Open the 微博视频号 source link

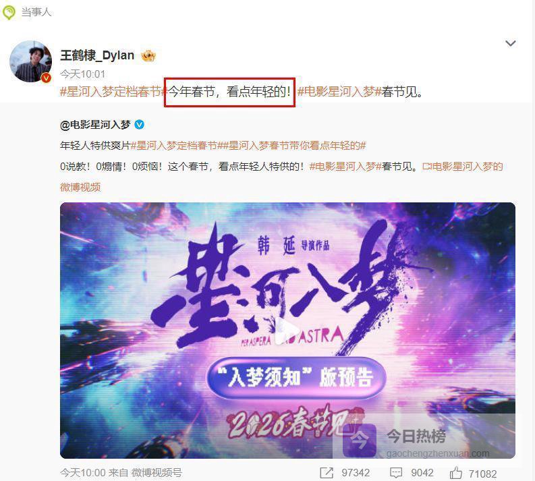point(157,473)
